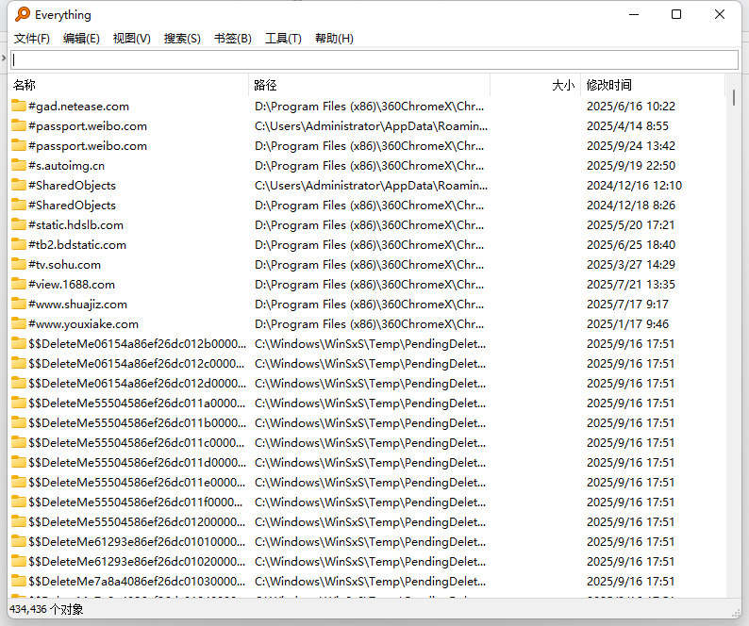749x626 pixels.
Task: Click path cell of #tv.sohu.com row
Action: 369,264
